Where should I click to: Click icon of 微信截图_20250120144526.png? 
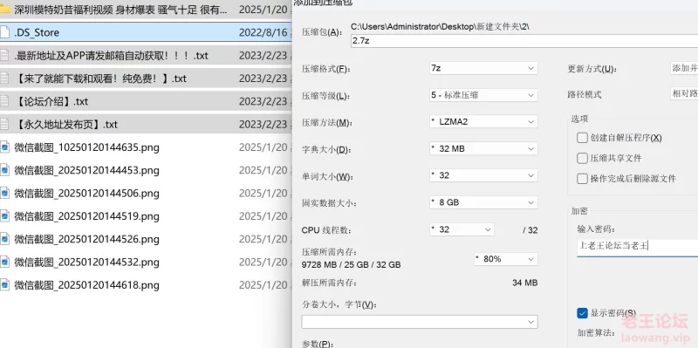click(x=4, y=240)
